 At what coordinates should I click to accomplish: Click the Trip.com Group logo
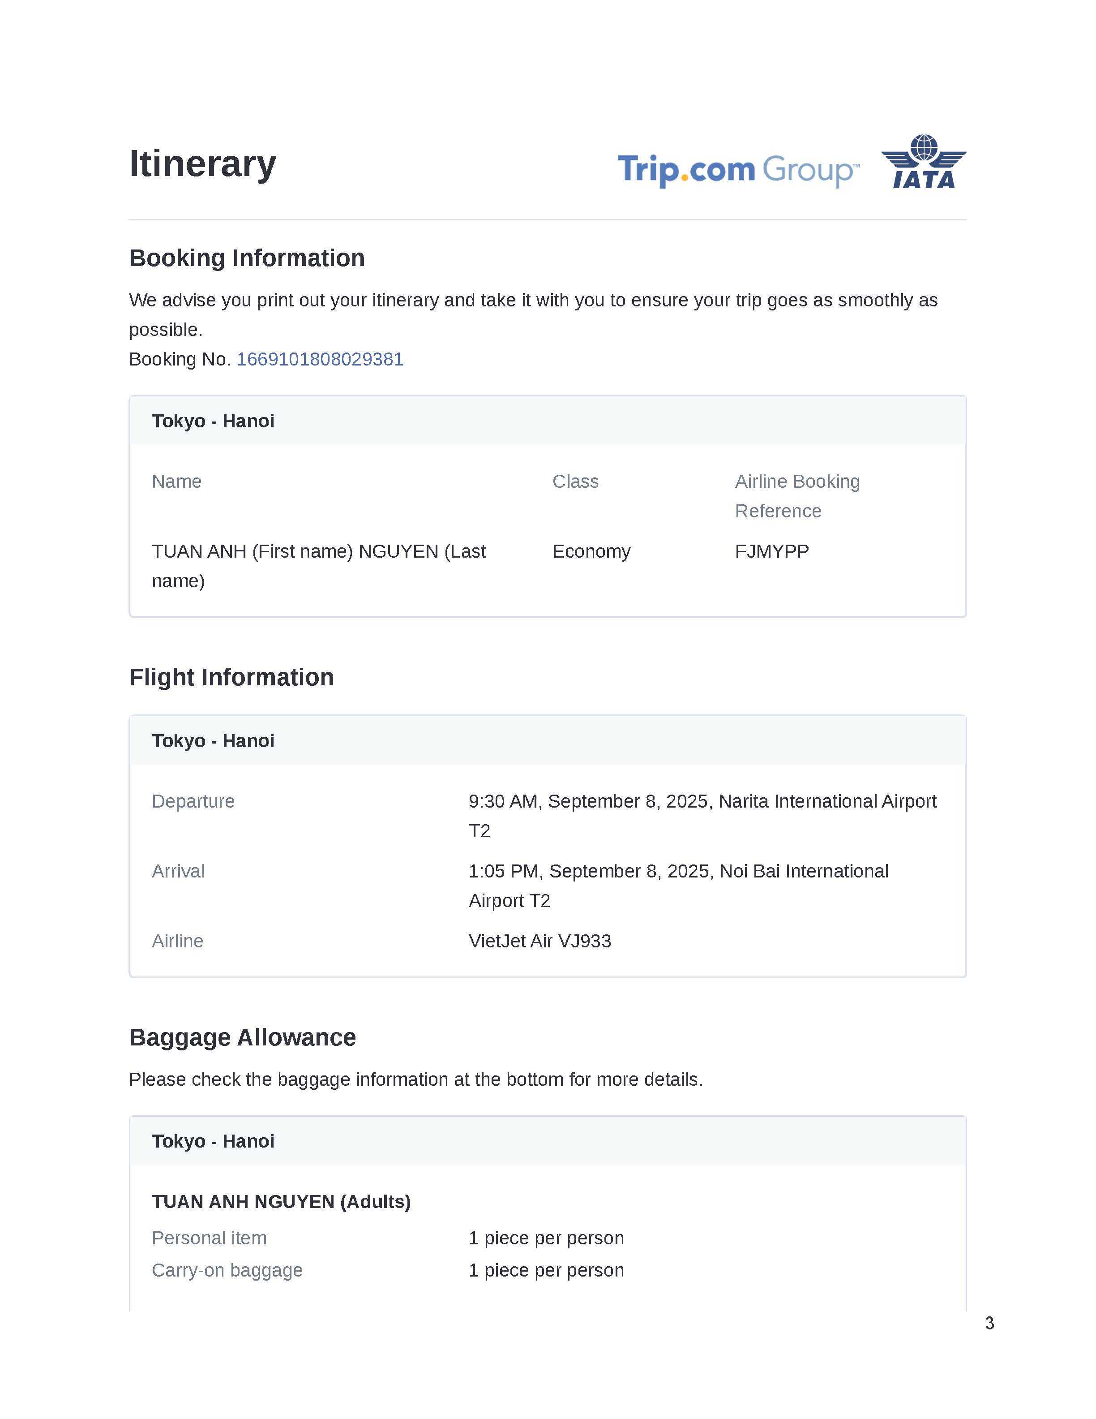pyautogui.click(x=738, y=170)
